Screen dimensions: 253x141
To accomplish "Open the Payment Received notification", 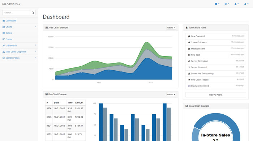I will coord(215,86).
